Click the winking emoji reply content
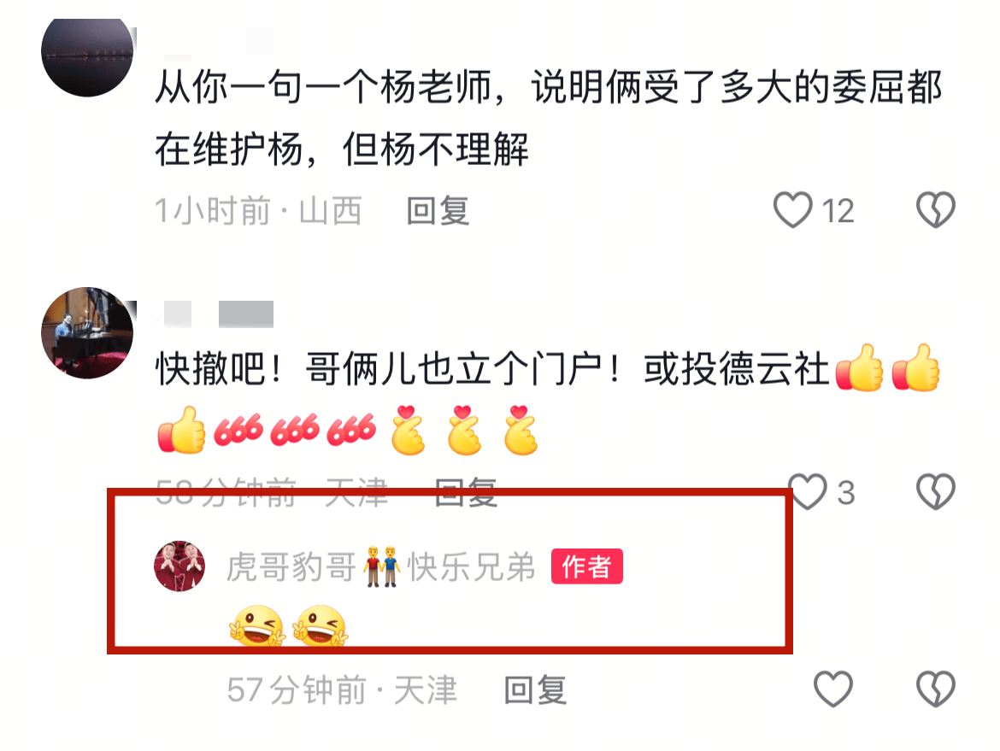This screenshot has width=1000, height=751. pos(288,626)
